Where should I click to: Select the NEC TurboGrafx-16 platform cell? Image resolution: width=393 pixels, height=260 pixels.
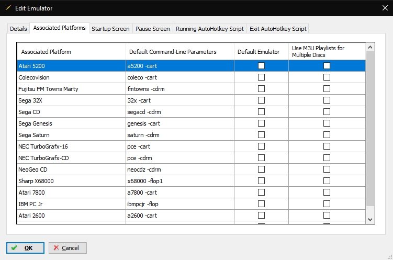[x=72, y=146]
